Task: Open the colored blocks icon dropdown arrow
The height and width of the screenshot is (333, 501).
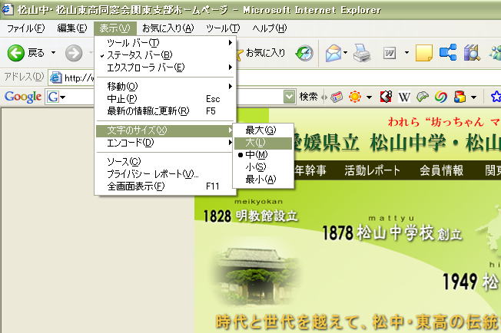Action: (x=474, y=97)
